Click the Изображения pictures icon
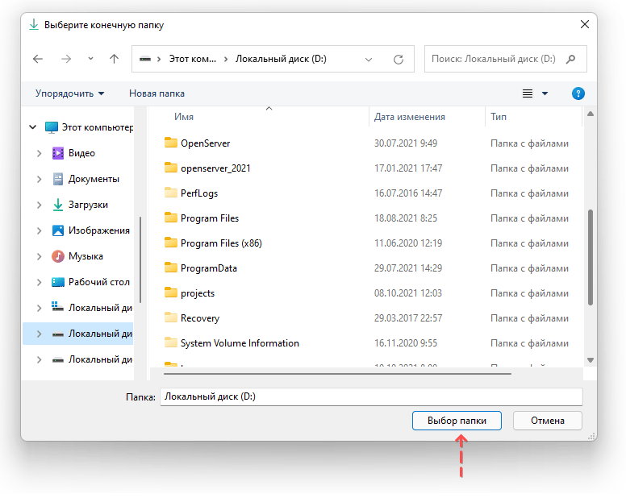Viewport: 626px width, 498px height. [58, 230]
